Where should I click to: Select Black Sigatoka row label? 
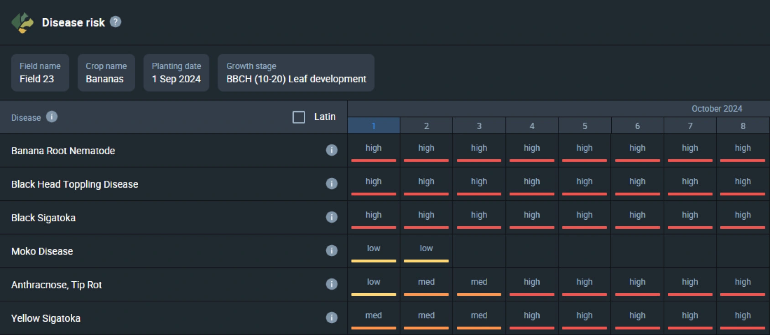43,218
